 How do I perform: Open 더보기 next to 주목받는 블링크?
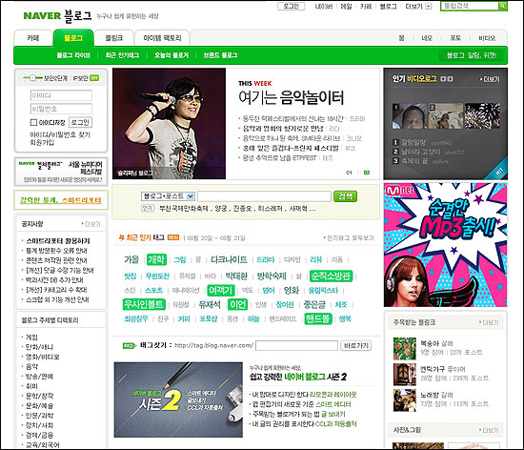(x=489, y=322)
